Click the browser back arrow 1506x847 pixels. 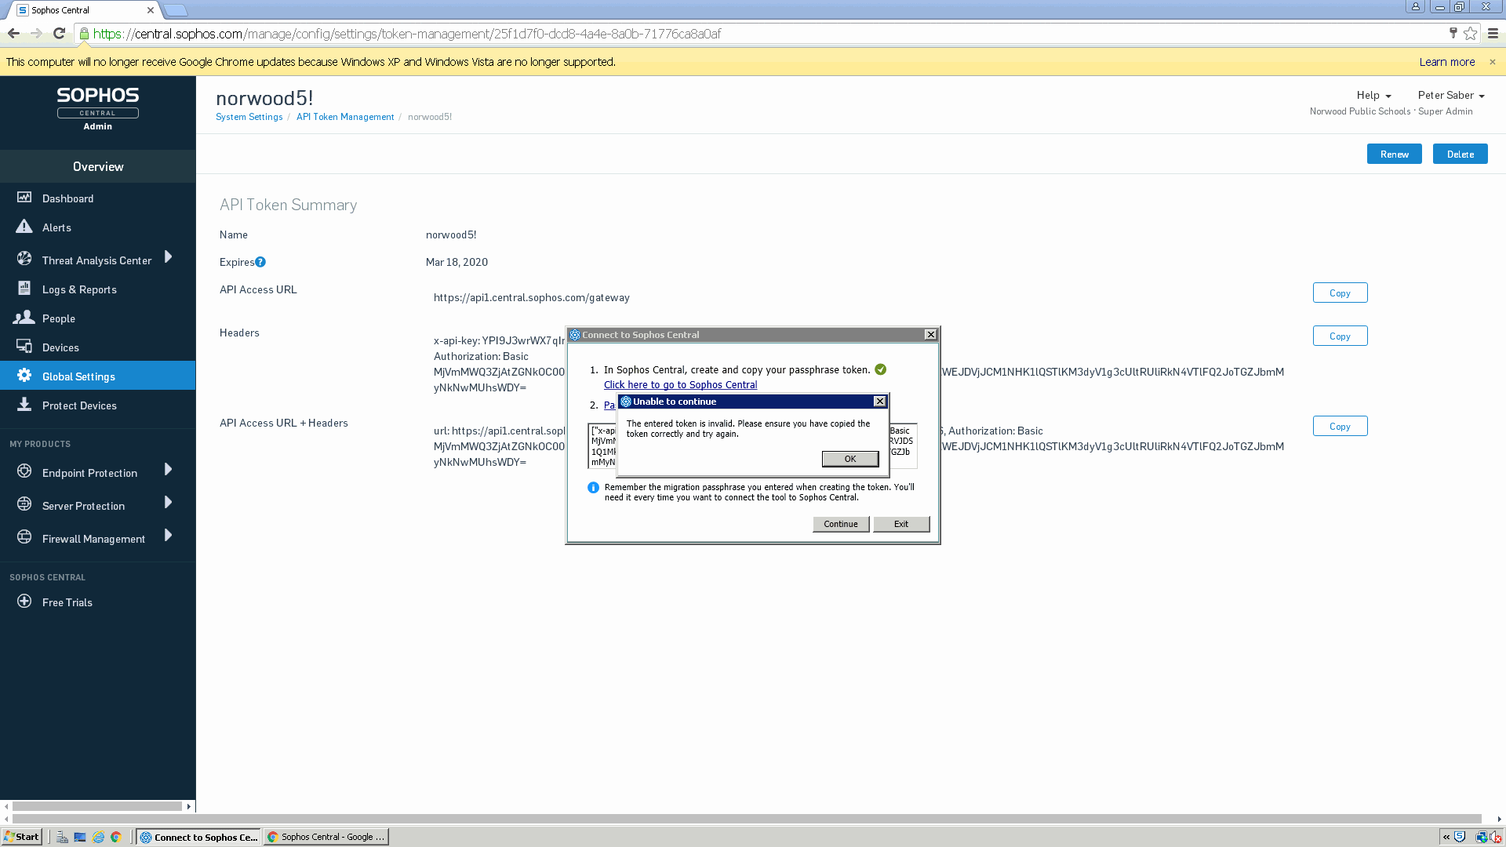coord(13,33)
